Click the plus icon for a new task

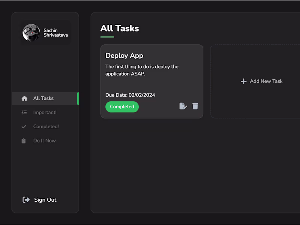pos(243,81)
